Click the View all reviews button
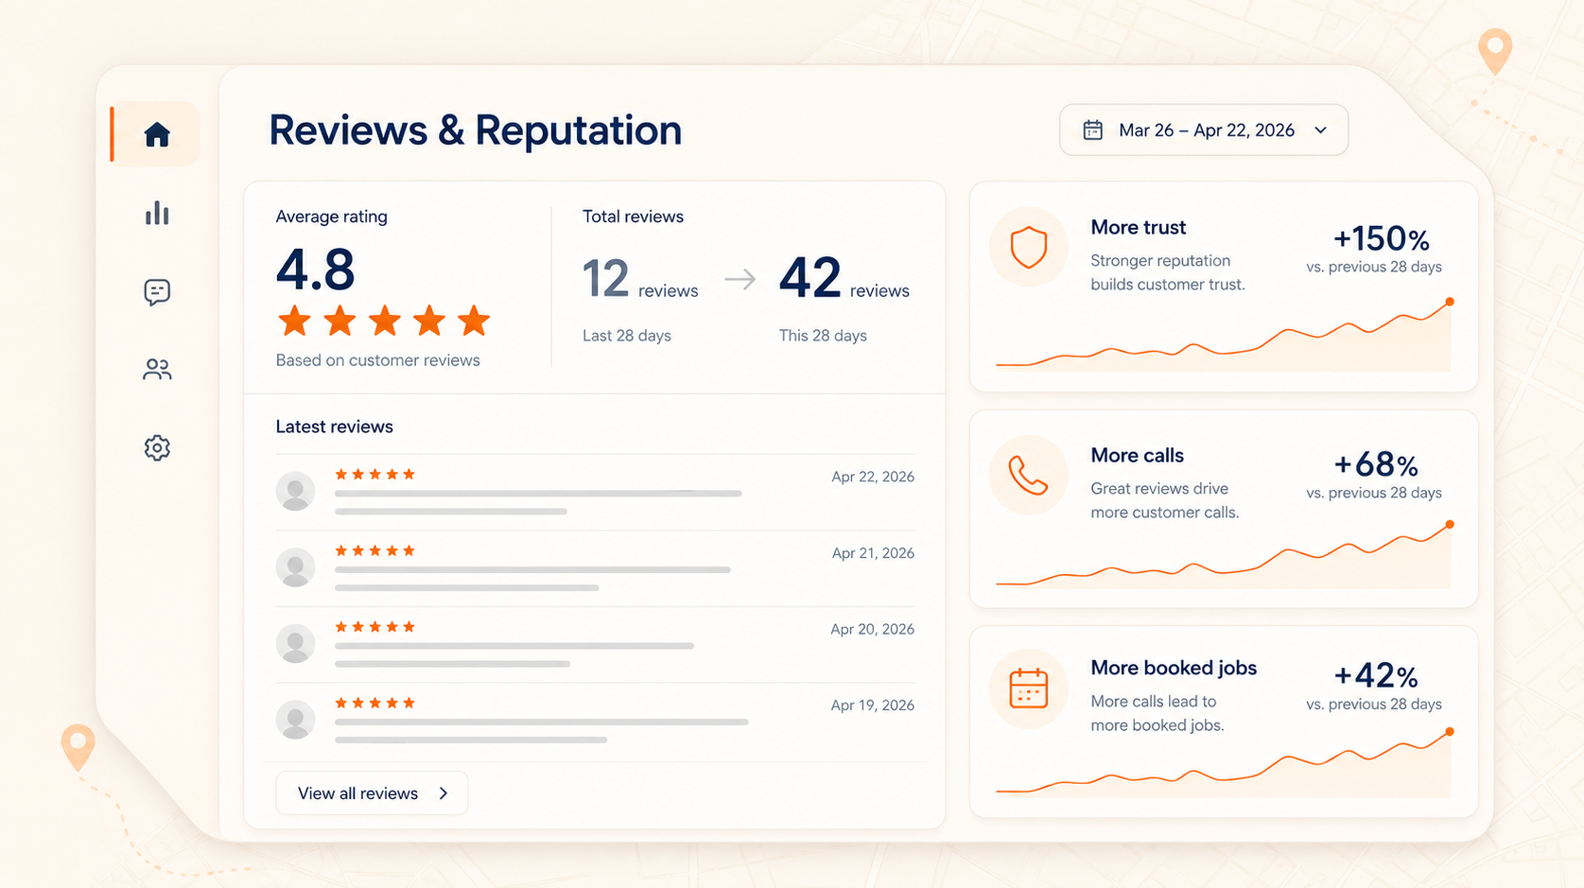This screenshot has width=1584, height=888. click(372, 793)
